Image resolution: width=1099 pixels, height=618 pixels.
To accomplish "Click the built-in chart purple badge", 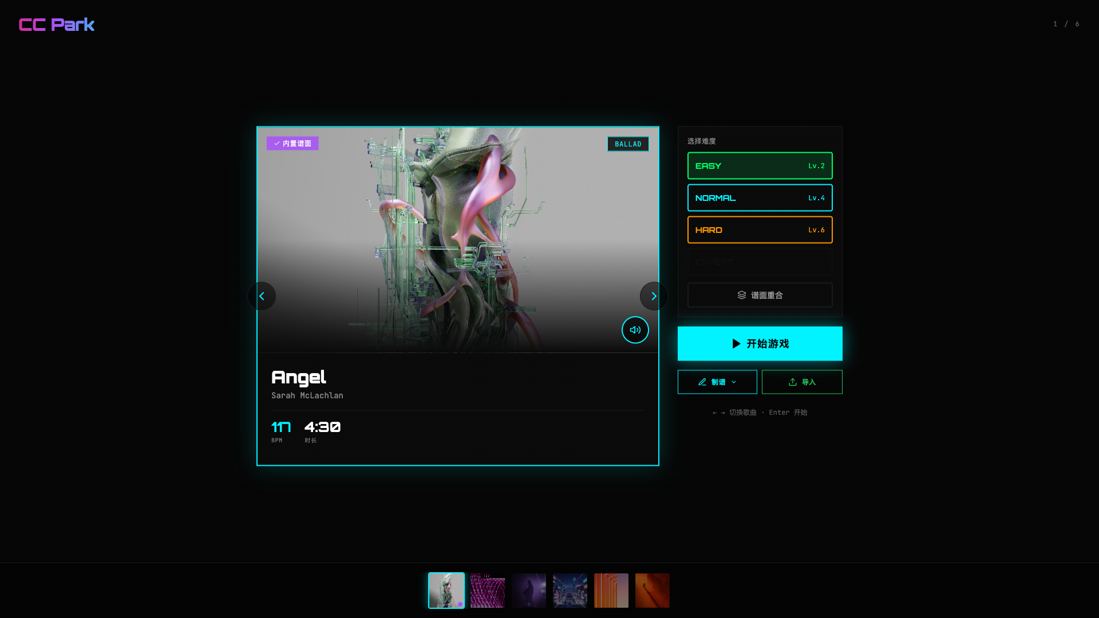I will pyautogui.click(x=292, y=144).
